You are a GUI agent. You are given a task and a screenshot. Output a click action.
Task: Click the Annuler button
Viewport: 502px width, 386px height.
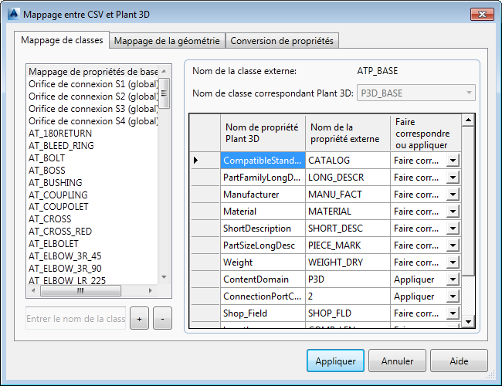(x=397, y=361)
